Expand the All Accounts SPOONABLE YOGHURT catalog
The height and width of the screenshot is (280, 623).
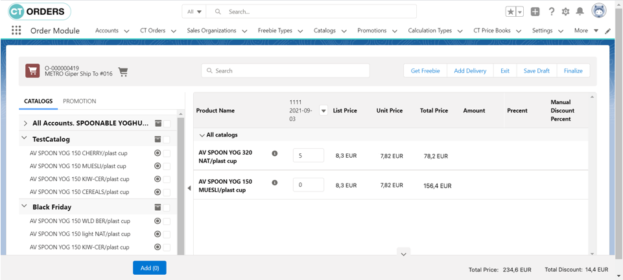(x=25, y=123)
